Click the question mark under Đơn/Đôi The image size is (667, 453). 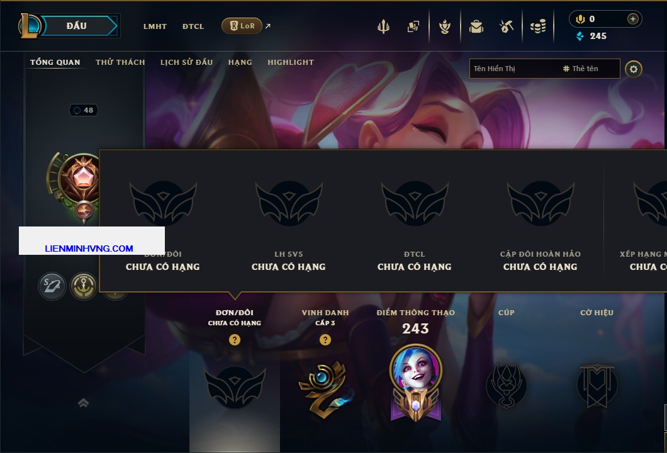(x=234, y=339)
